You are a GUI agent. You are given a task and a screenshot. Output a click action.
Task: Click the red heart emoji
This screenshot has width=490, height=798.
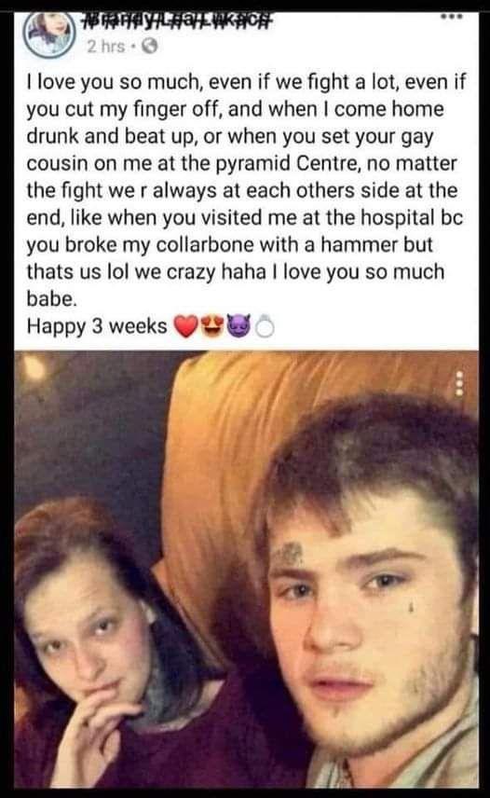[185, 326]
